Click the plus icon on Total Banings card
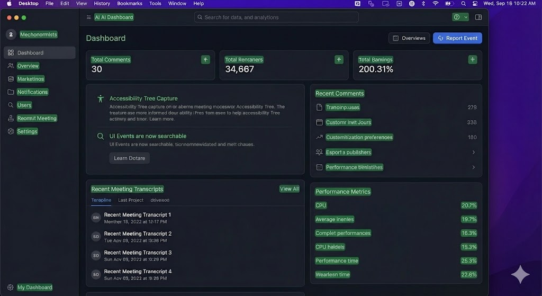 (473, 60)
